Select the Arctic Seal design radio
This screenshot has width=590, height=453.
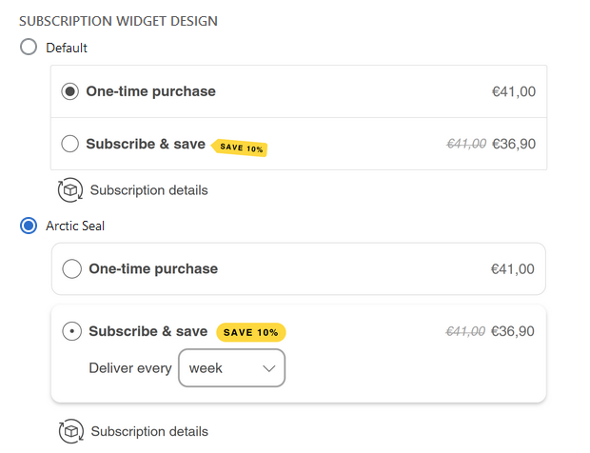click(x=29, y=226)
